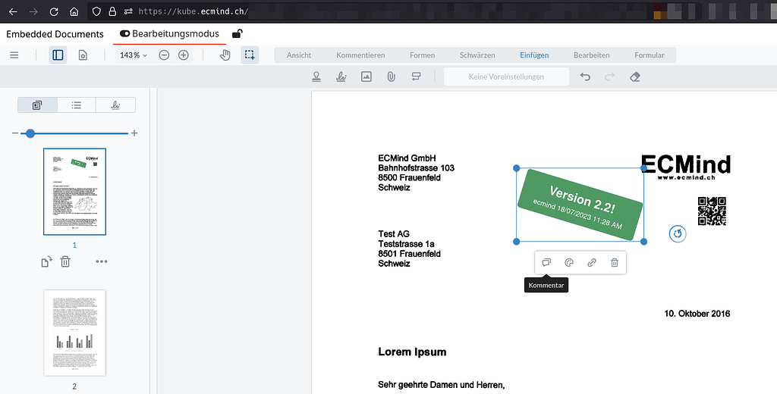The width and height of the screenshot is (777, 394).
Task: Switch to the Ansicht tab
Action: [299, 55]
